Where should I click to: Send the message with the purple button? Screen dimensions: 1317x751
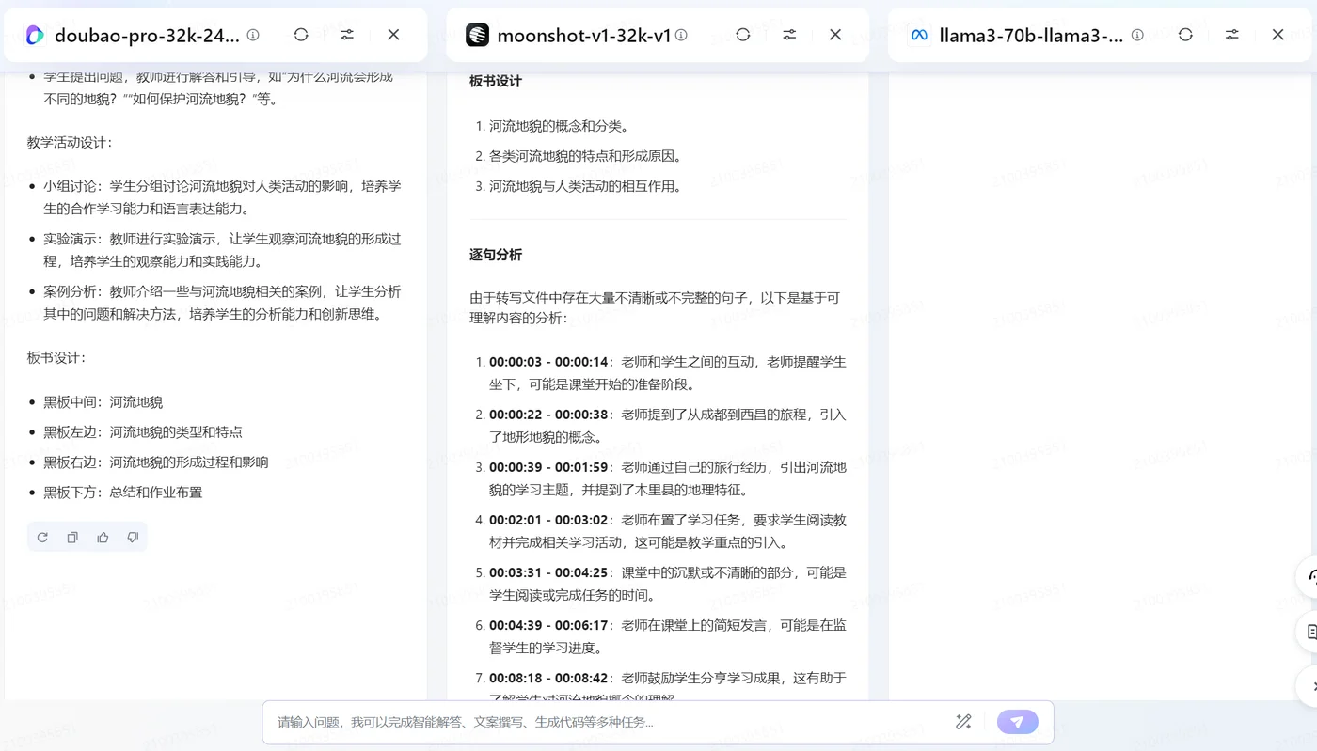pos(1018,722)
